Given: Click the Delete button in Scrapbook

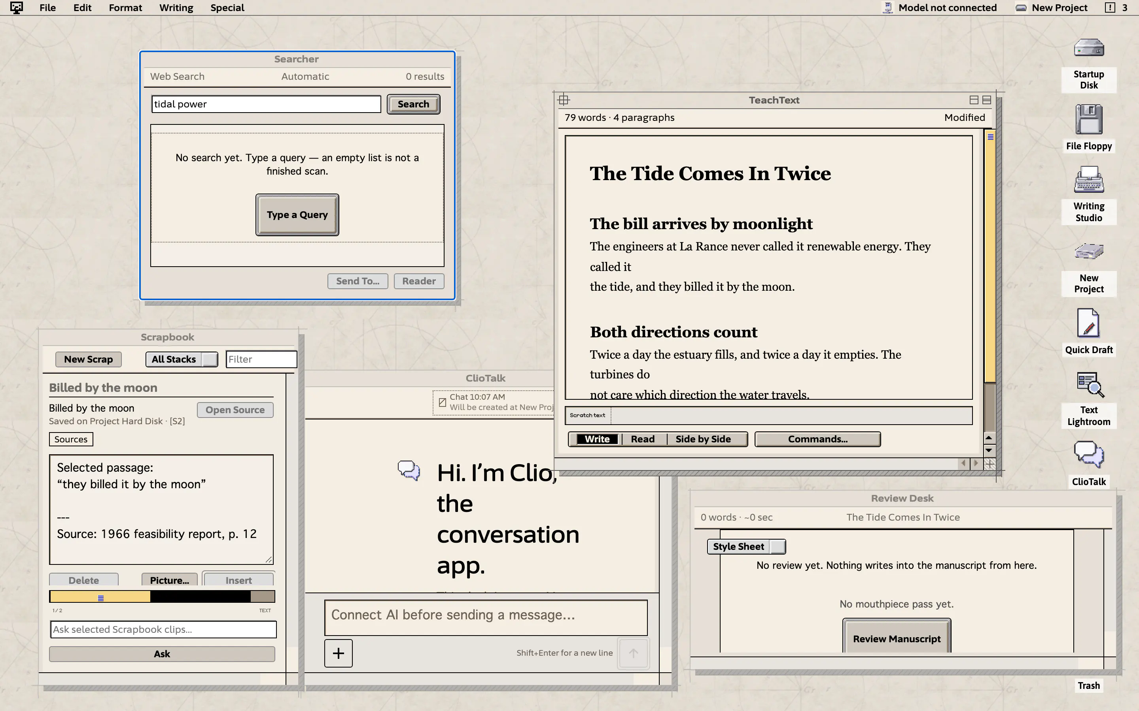Looking at the screenshot, I should coord(84,580).
